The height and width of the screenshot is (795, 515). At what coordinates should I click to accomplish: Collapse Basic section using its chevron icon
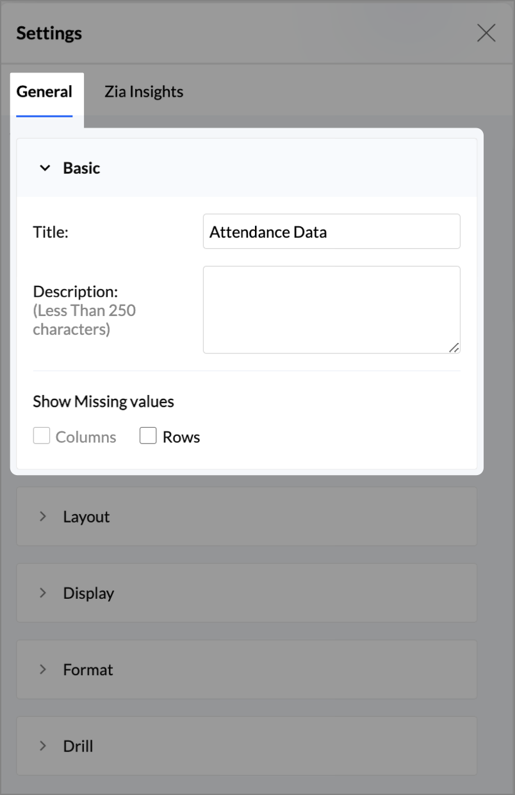[45, 168]
